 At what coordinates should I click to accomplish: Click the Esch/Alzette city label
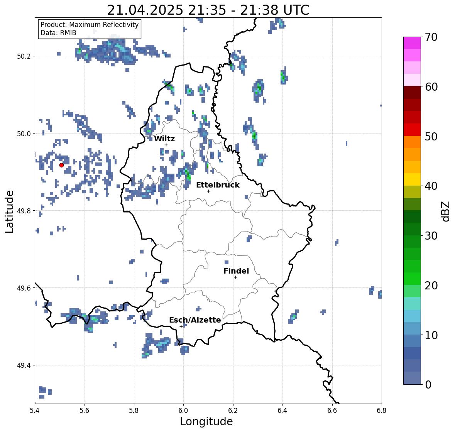tap(195, 320)
